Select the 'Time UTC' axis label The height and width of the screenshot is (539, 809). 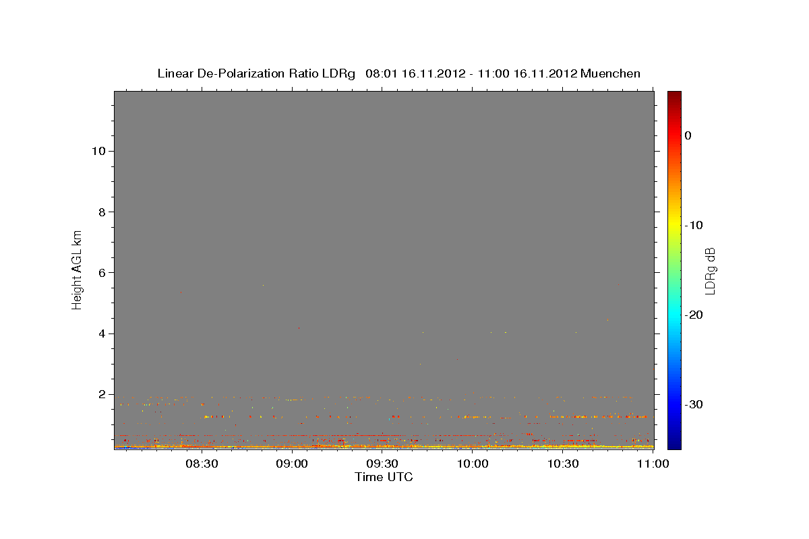384,477
